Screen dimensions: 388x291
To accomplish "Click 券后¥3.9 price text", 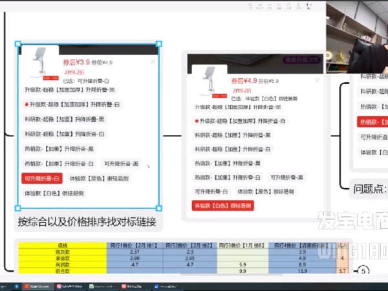I will click(x=76, y=62).
